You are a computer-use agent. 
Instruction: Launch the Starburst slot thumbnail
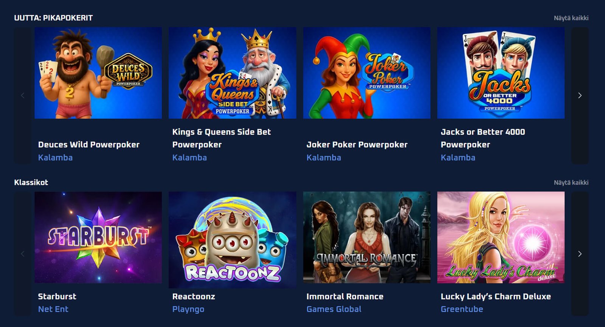[x=98, y=237]
